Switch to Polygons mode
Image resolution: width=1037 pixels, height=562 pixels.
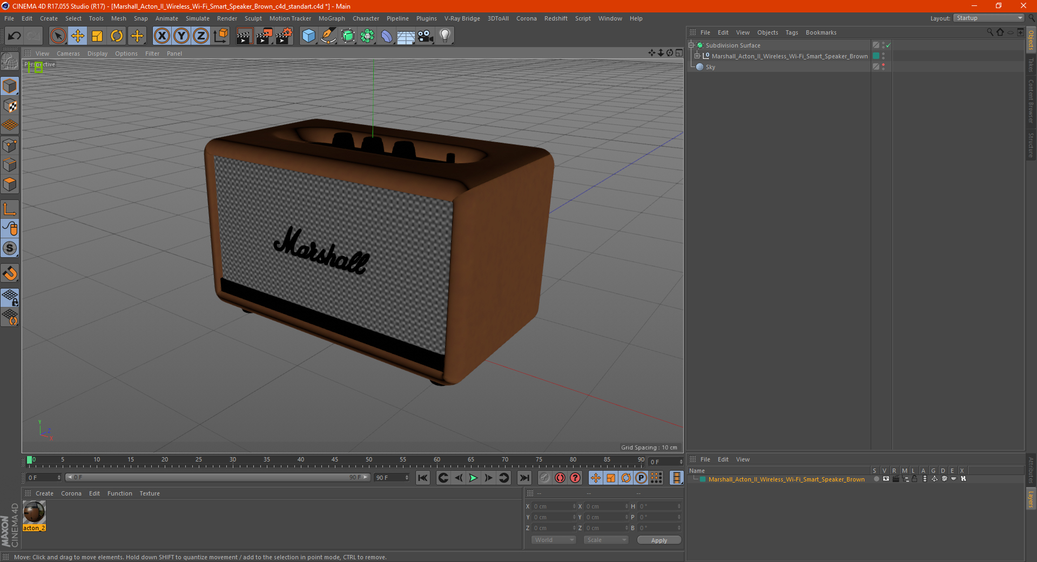10,184
